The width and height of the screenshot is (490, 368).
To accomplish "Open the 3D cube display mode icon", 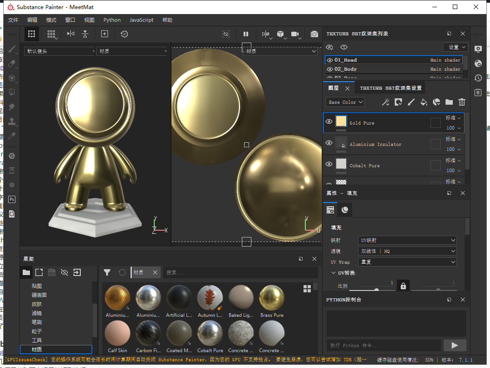I will (x=281, y=34).
